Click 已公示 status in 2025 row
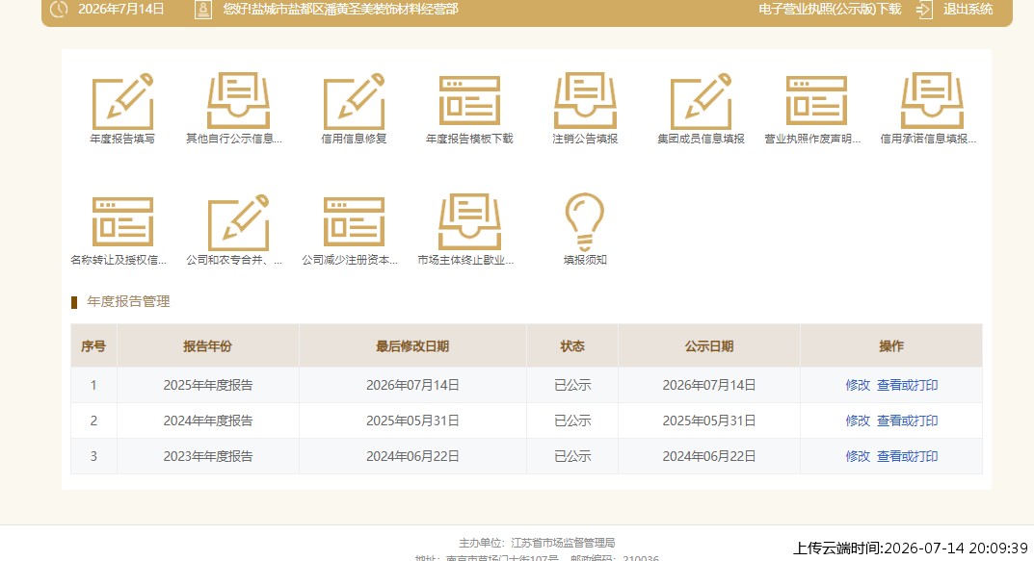This screenshot has height=561, width=1034. click(x=572, y=385)
